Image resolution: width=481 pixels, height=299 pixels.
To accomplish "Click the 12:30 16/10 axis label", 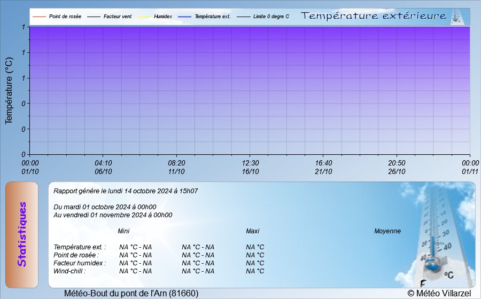I will coord(250,167).
